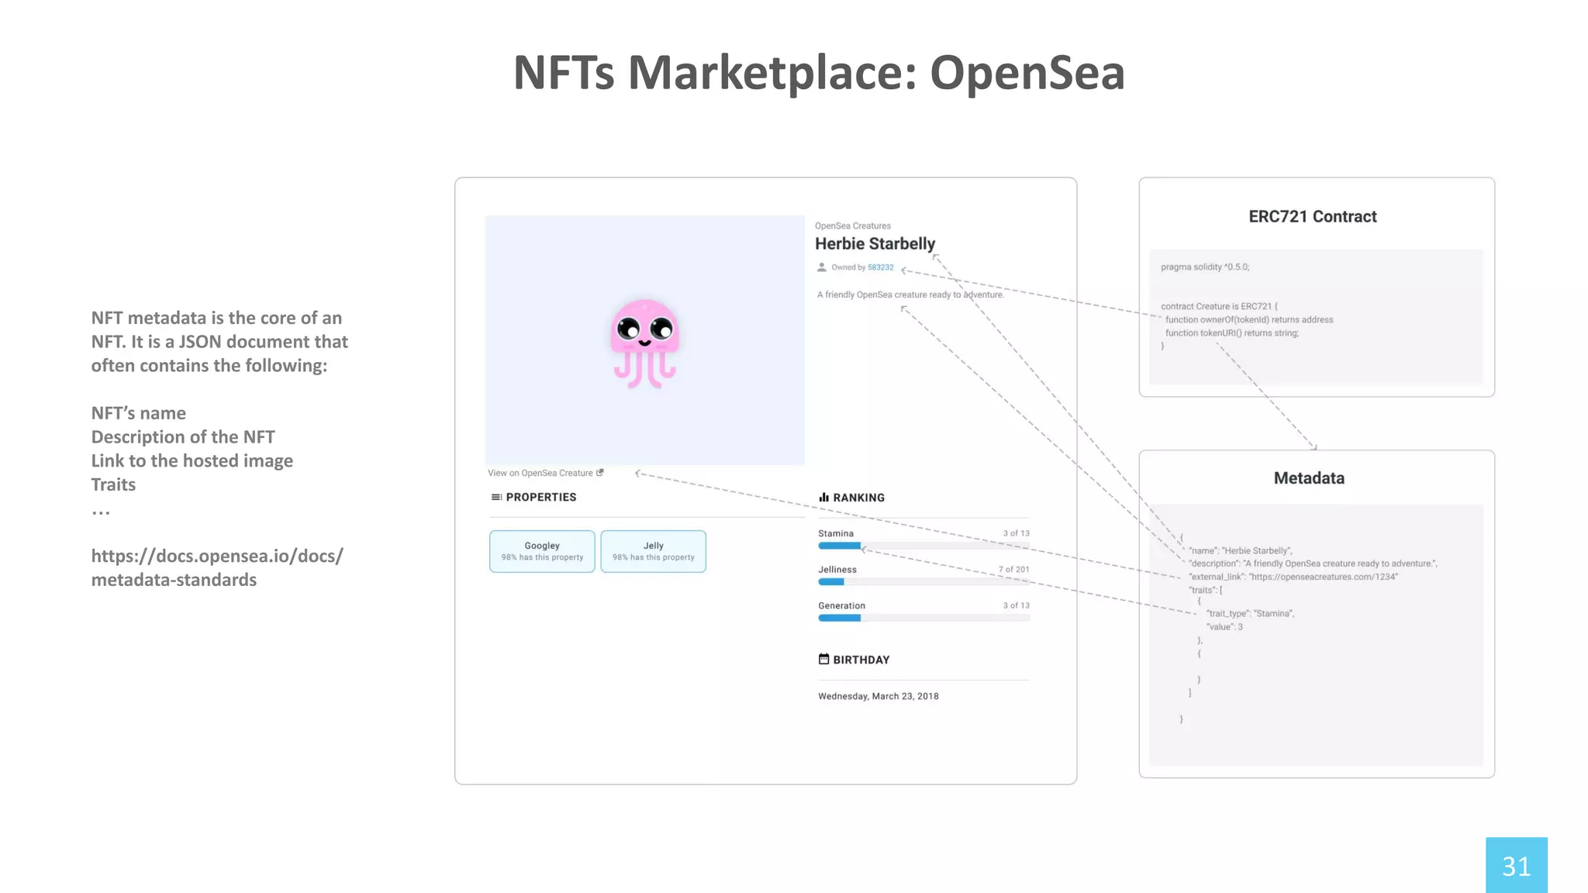1588x893 pixels.
Task: Click the owner profile person icon
Action: (822, 267)
